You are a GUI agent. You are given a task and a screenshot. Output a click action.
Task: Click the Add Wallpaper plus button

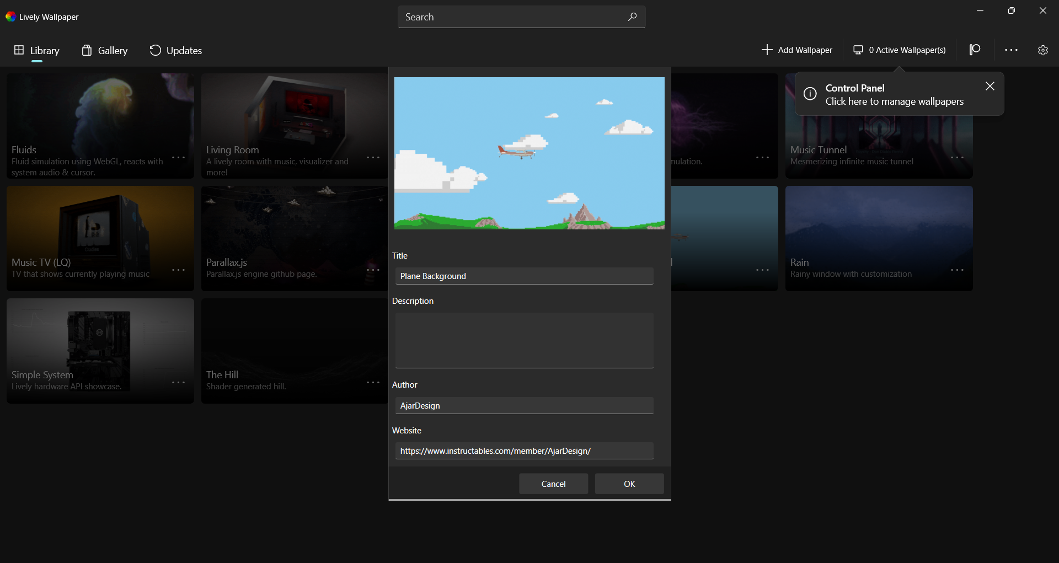pyautogui.click(x=797, y=50)
